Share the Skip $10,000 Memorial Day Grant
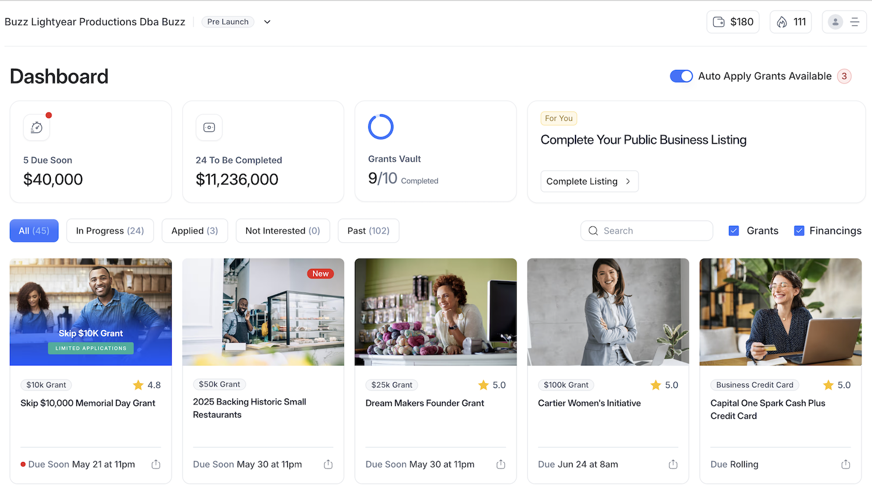This screenshot has height=489, width=872. [156, 464]
